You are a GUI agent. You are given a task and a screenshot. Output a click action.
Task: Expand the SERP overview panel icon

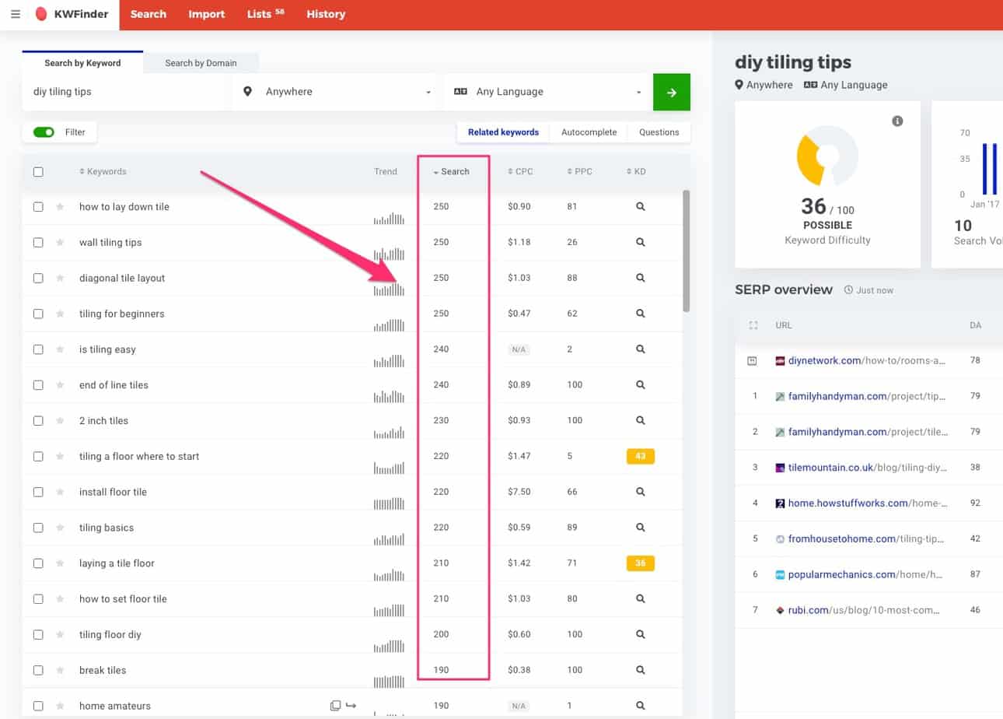[x=753, y=325]
